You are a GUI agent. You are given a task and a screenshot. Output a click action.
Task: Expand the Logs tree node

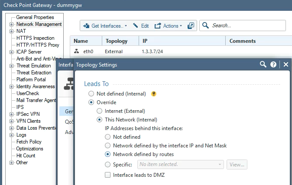[12, 135]
